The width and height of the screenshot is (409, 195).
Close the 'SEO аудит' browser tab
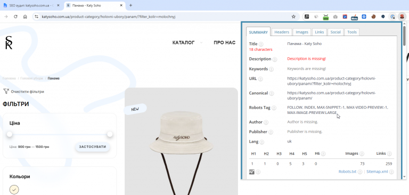tap(58, 5)
